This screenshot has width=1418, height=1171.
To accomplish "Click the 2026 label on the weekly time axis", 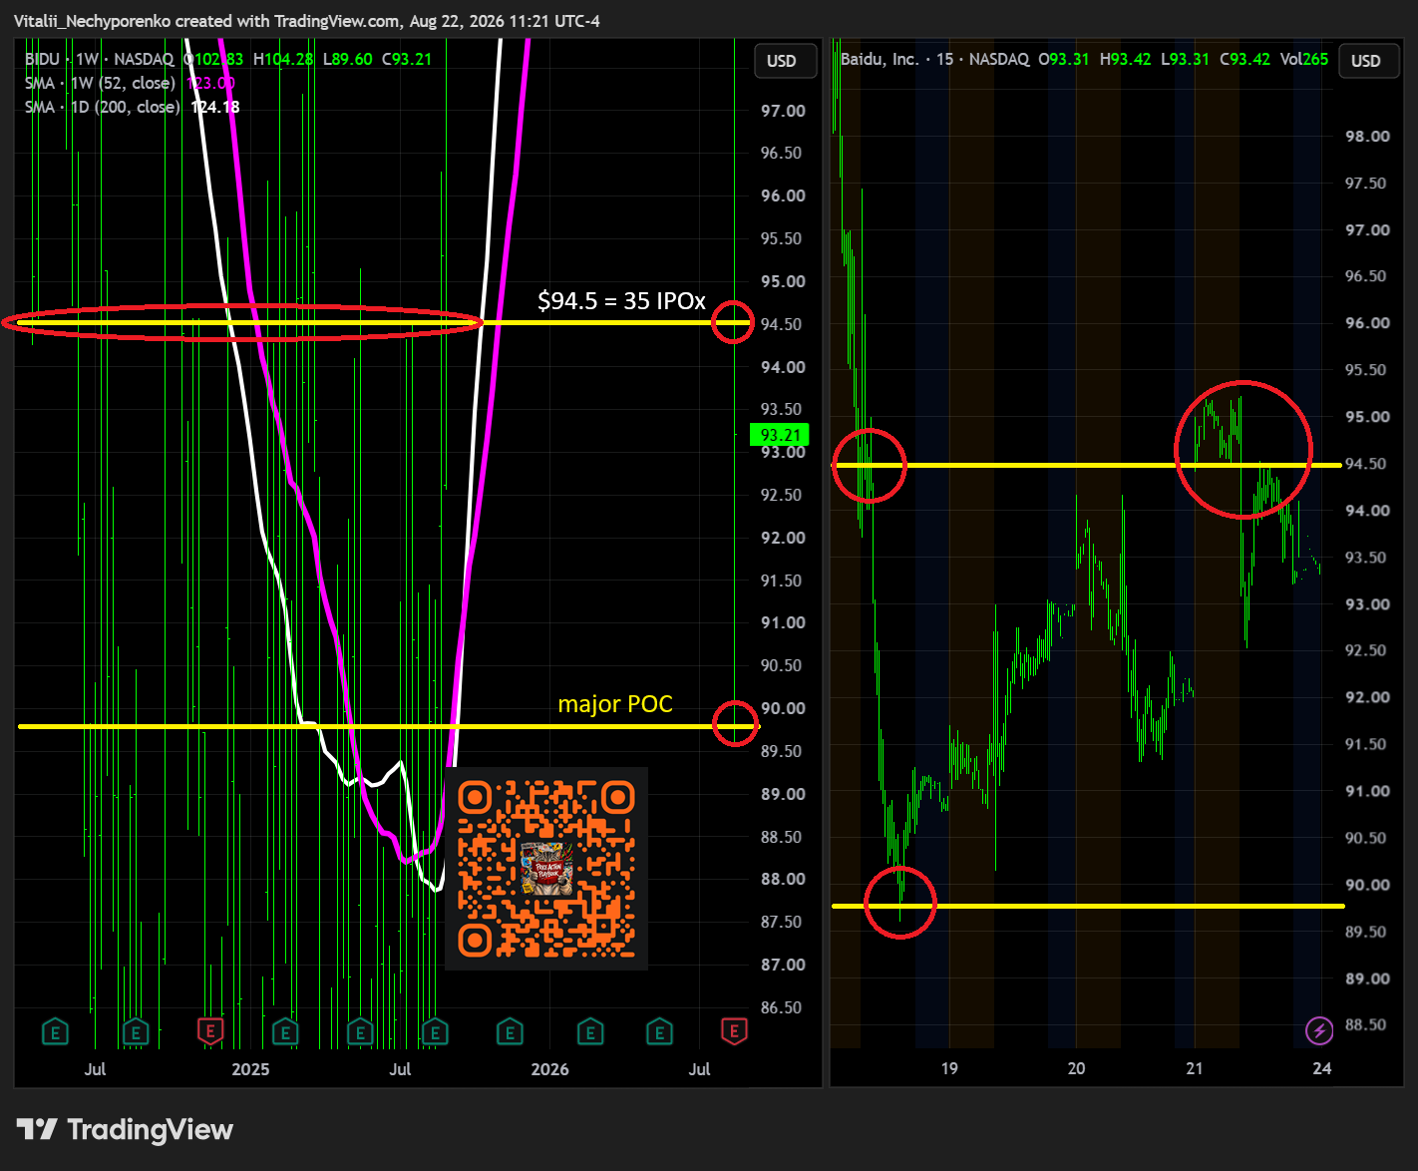I will coord(549,1069).
